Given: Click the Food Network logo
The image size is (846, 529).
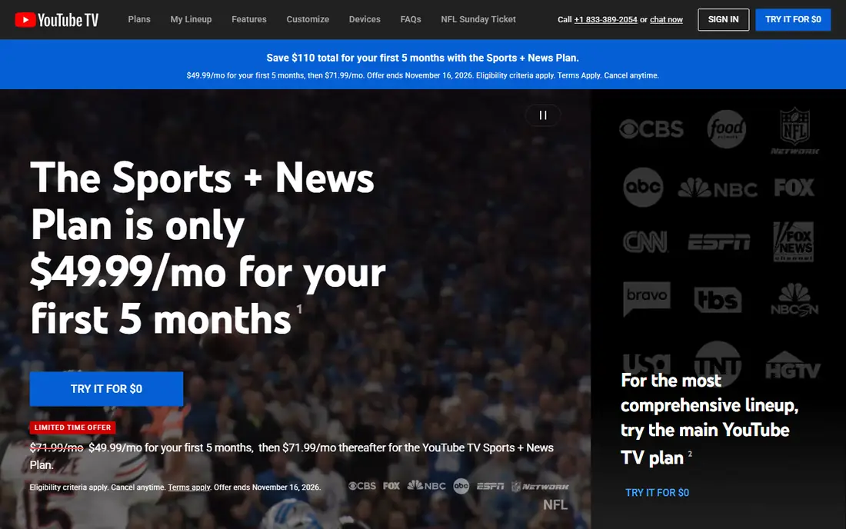Looking at the screenshot, I should (x=726, y=129).
